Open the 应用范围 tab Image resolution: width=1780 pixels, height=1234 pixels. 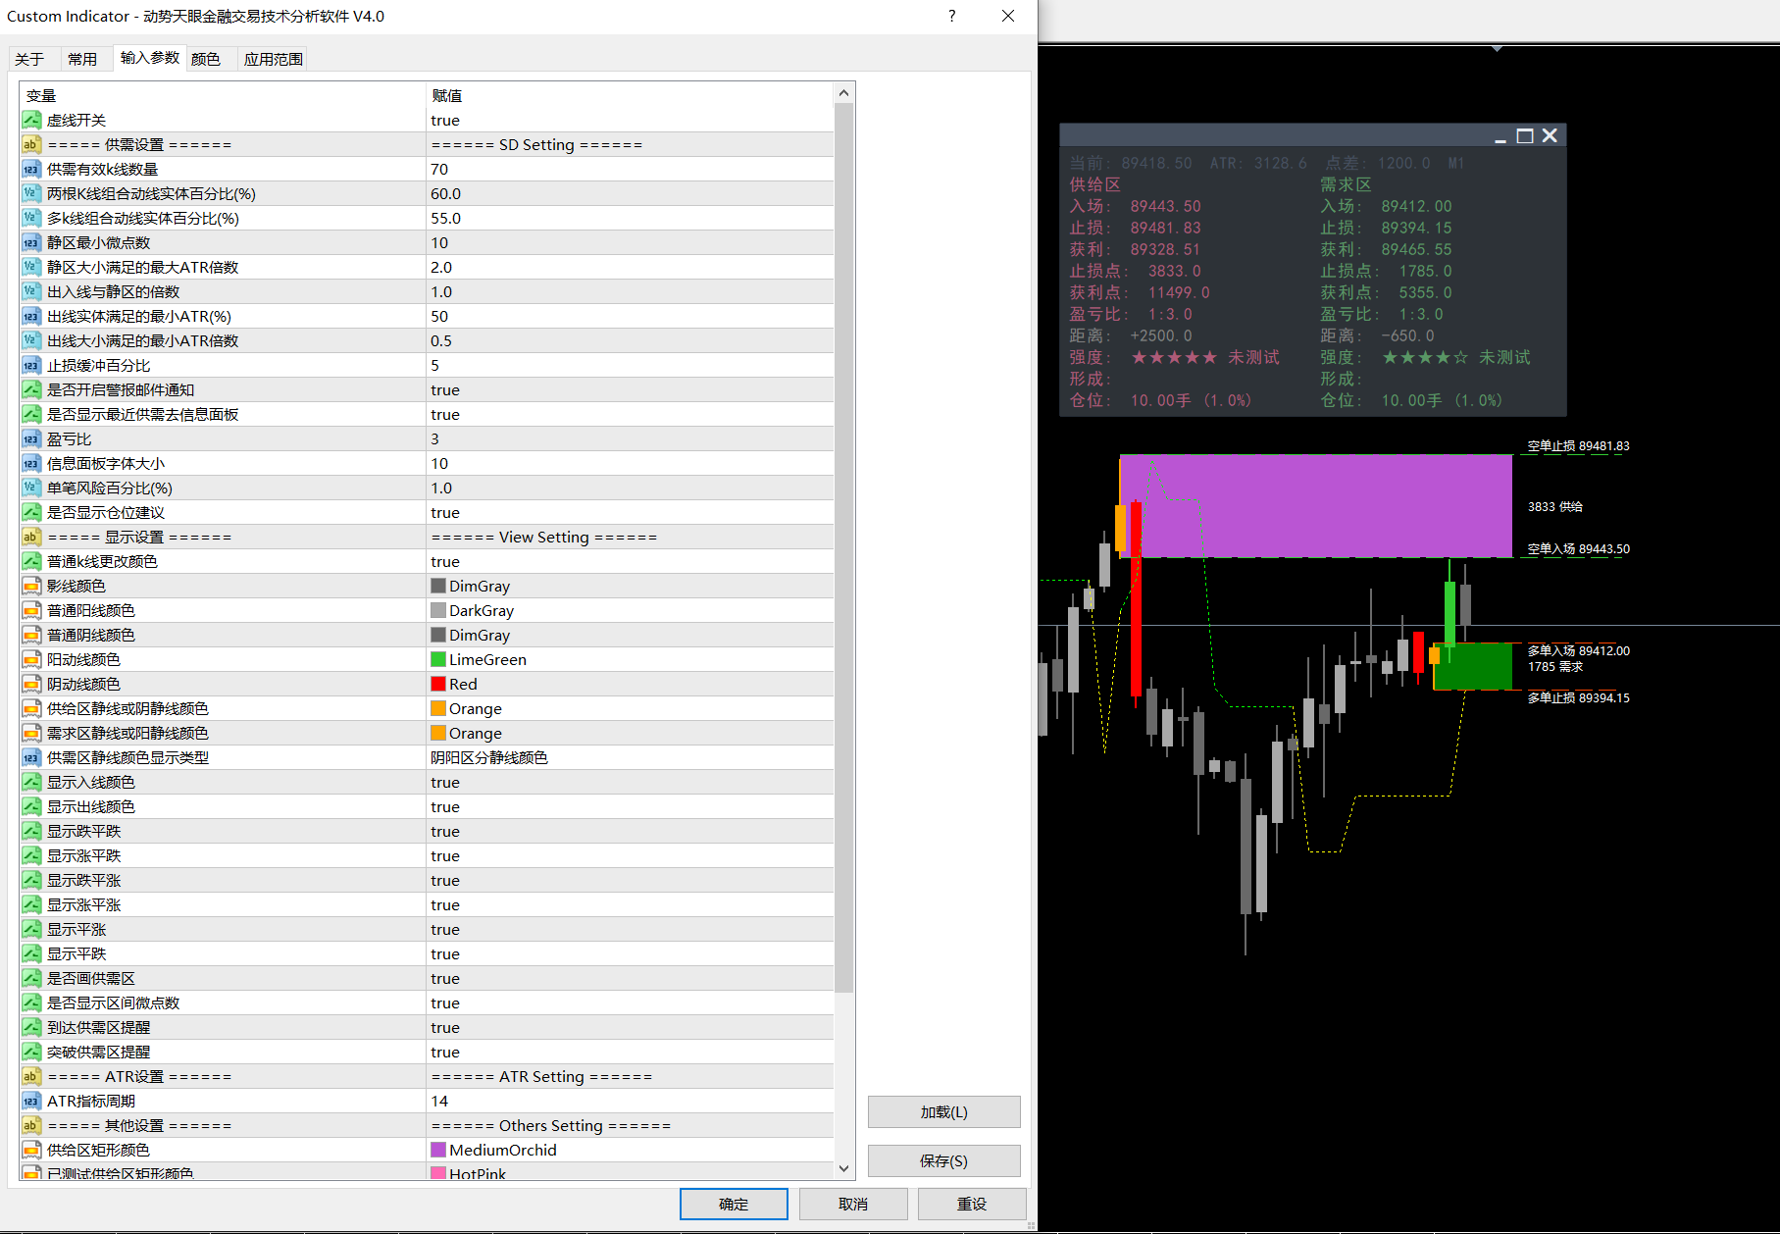(274, 59)
